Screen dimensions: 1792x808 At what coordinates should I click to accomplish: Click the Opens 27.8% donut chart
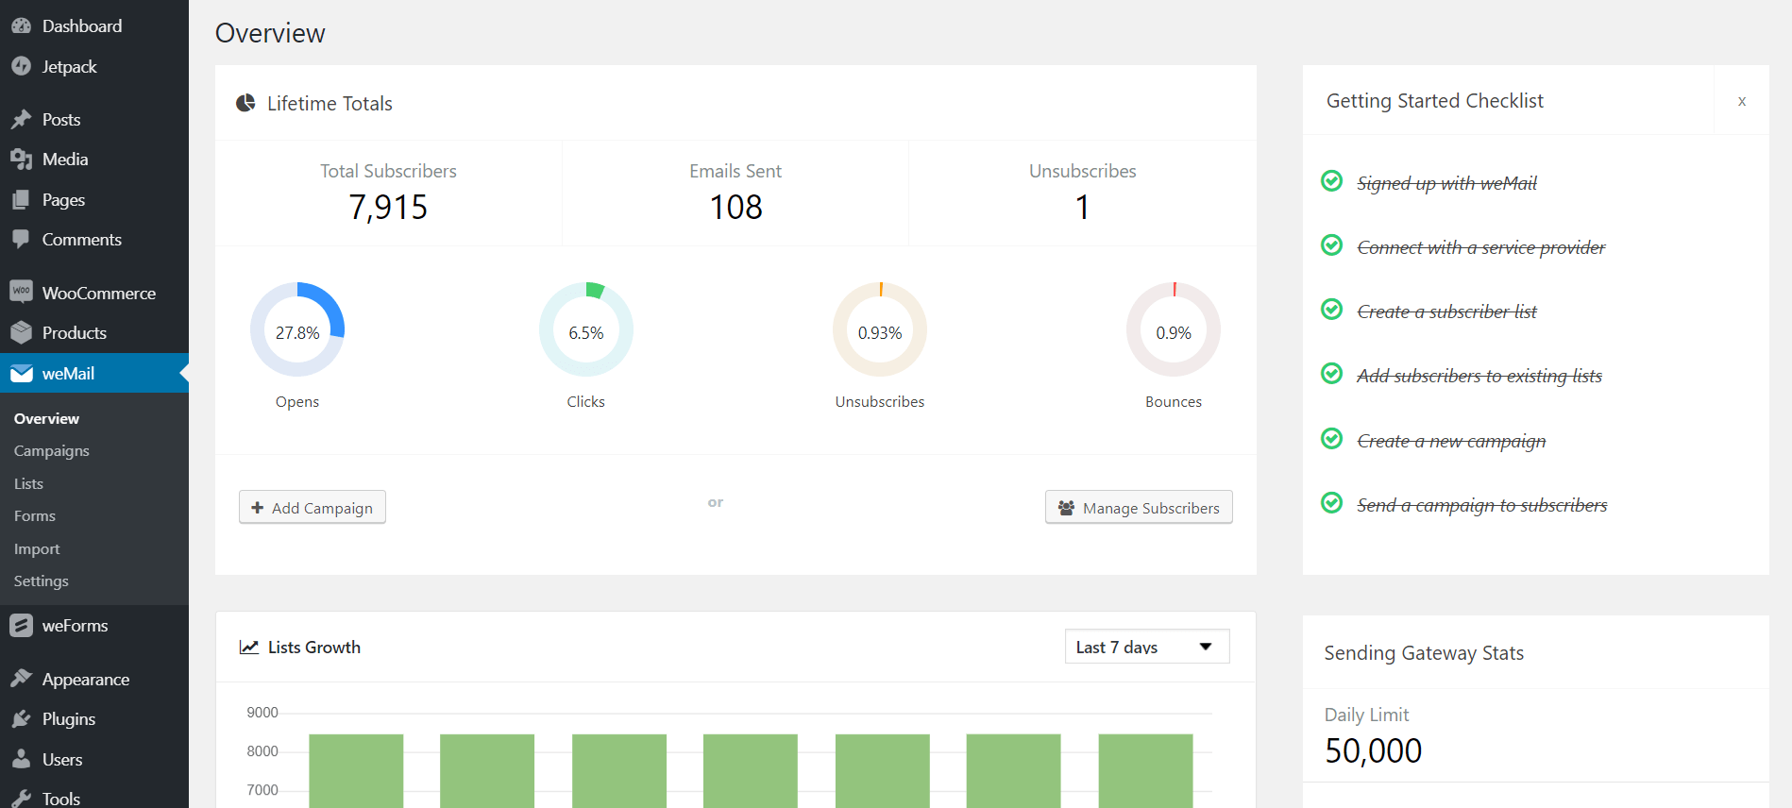tap(297, 330)
